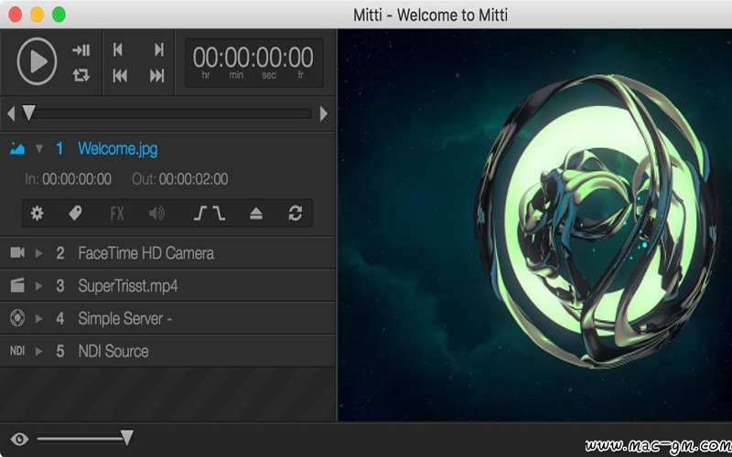Screen dimensions: 732x457
Task: Toggle the play-then-pause transition mode icon
Action: click(81, 50)
